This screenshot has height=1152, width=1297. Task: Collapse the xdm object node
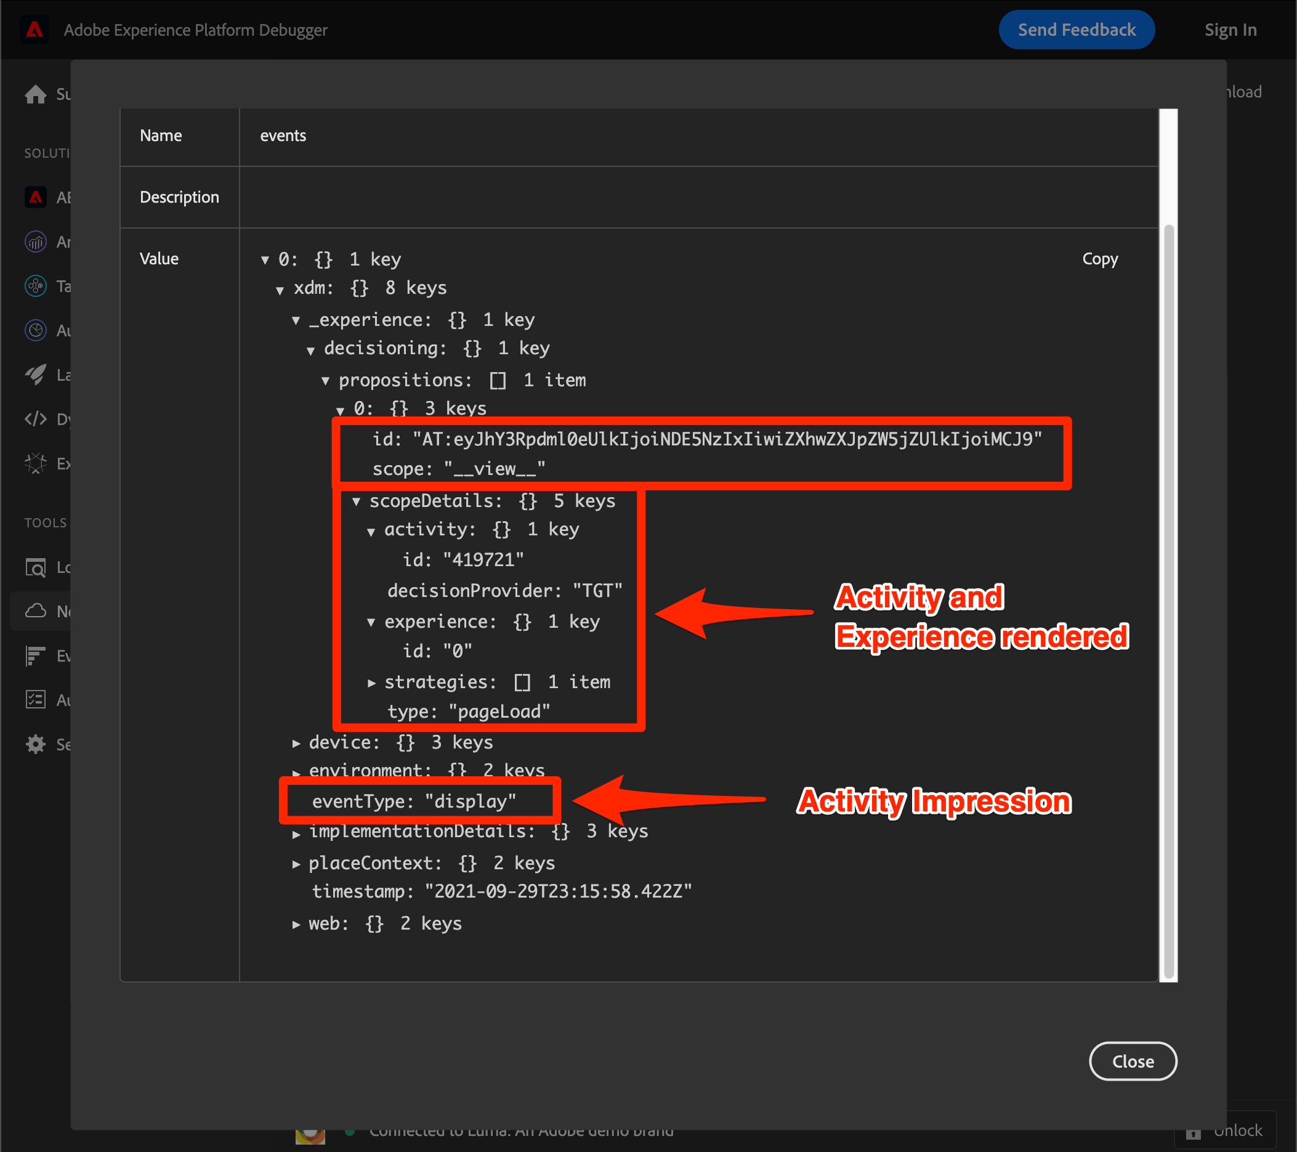(x=280, y=290)
